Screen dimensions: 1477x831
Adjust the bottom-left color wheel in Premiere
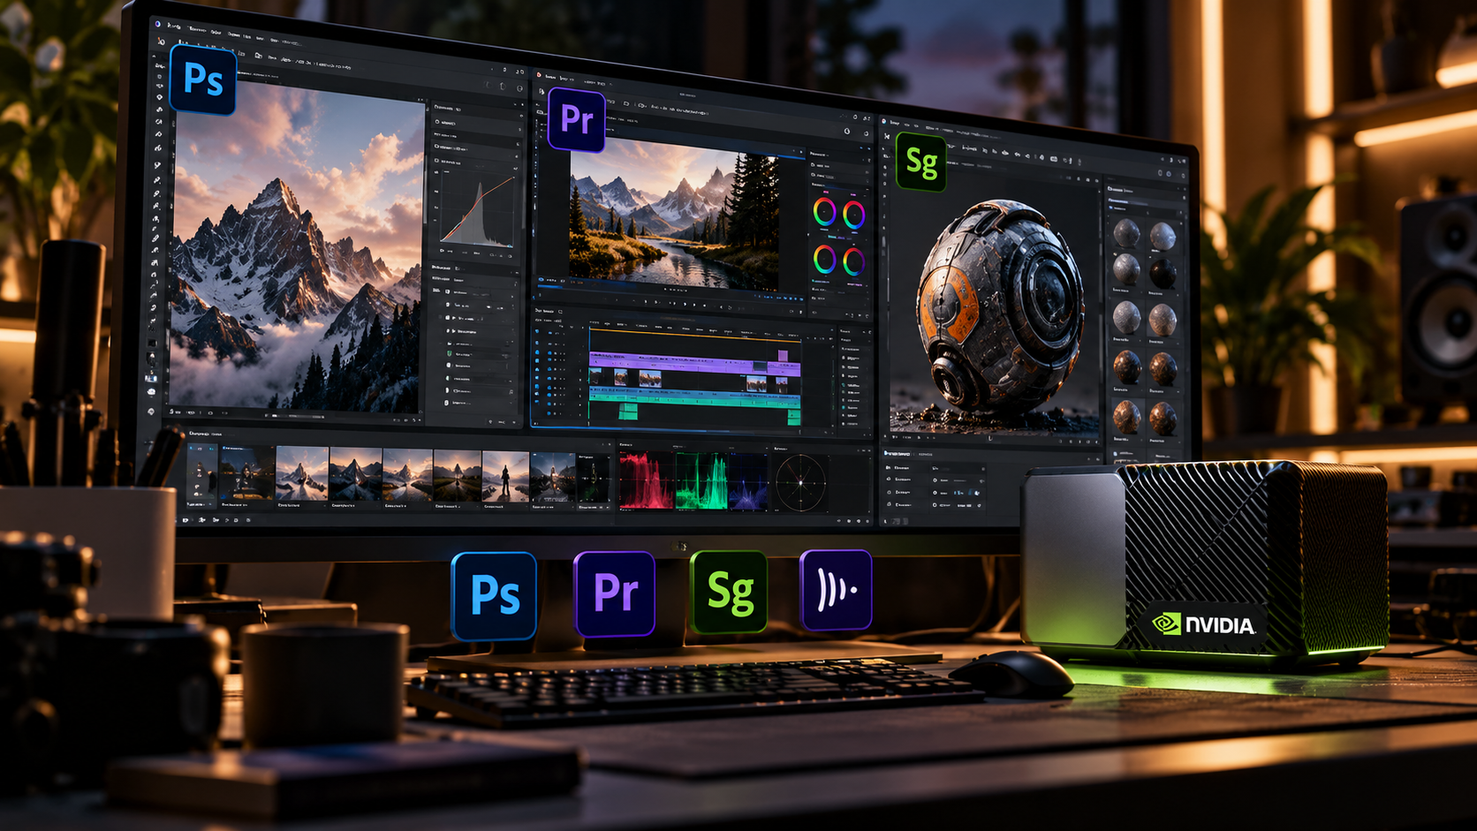[824, 260]
